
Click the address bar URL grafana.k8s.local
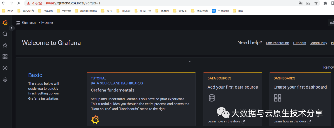(73, 3)
